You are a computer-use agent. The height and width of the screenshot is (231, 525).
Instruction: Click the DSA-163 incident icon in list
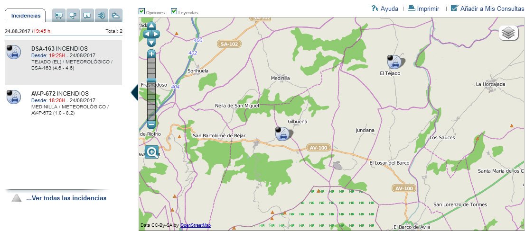pos(14,52)
